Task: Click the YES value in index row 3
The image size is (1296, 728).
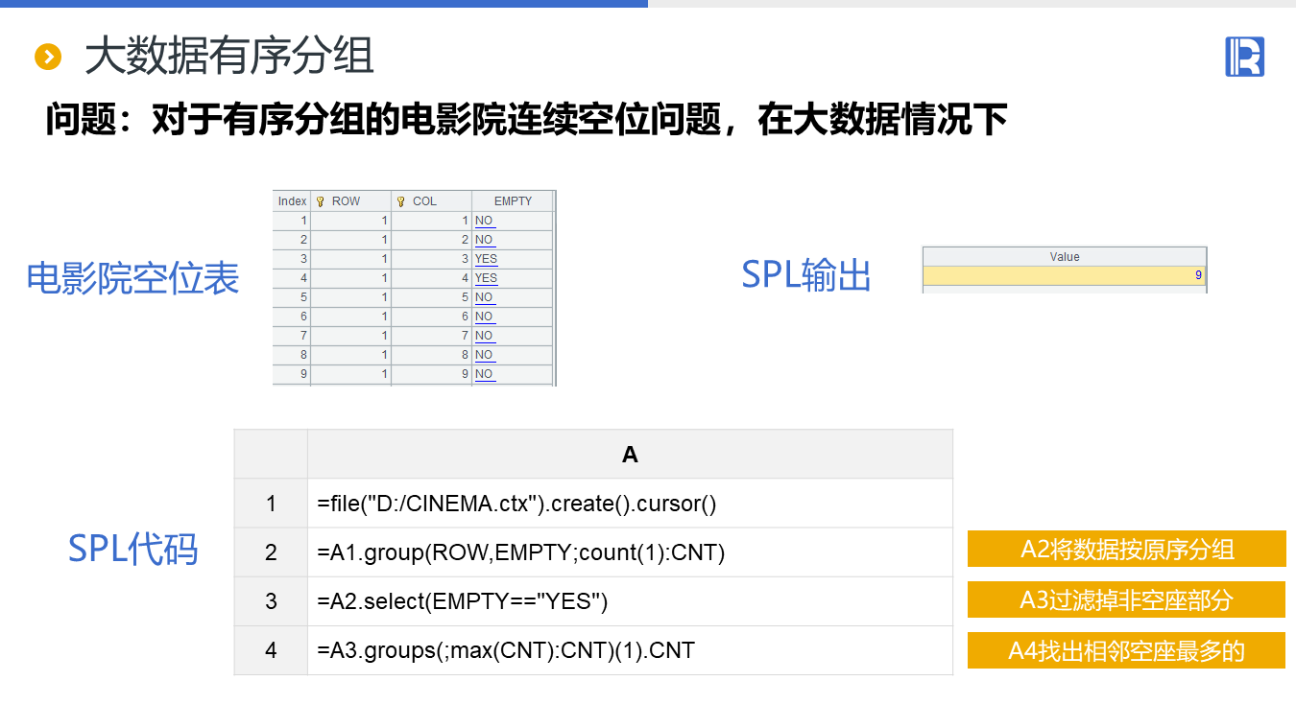Action: pyautogui.click(x=487, y=259)
